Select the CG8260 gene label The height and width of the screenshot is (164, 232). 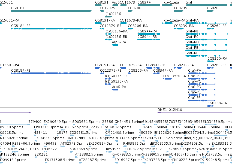214,8
